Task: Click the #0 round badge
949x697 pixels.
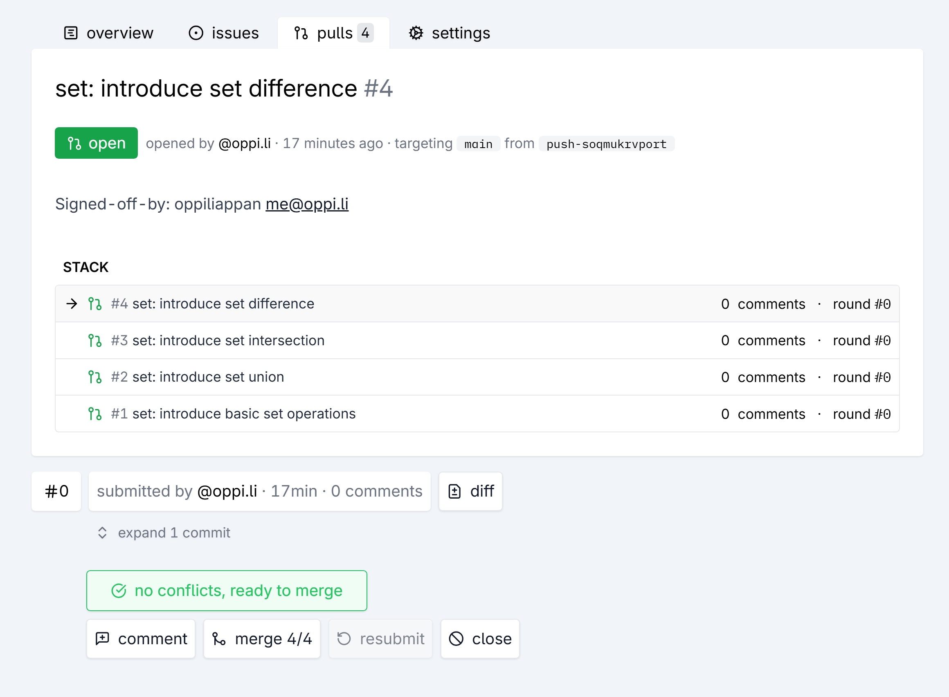Action: (x=56, y=491)
